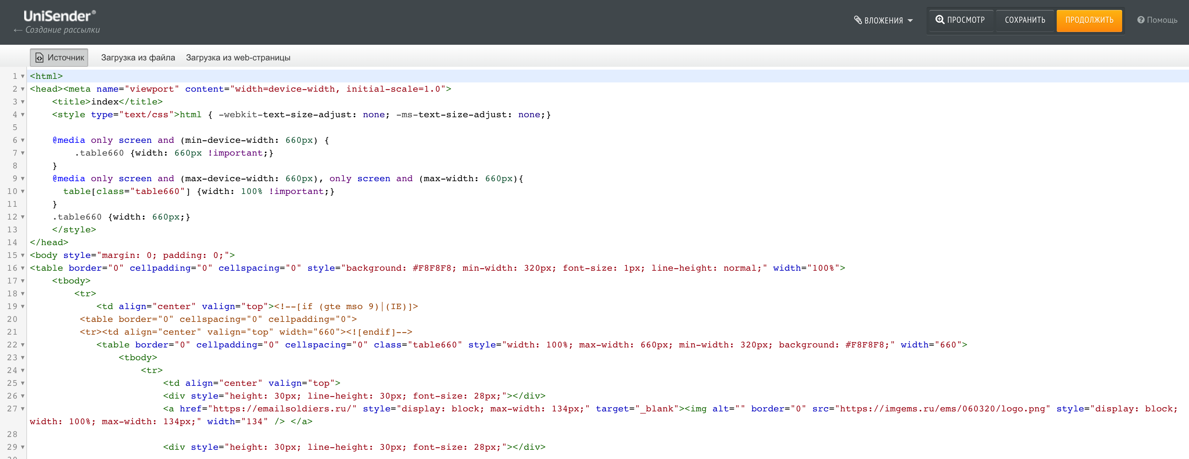
Task: Collapse the fold arrow on line 12
Action: click(x=23, y=217)
